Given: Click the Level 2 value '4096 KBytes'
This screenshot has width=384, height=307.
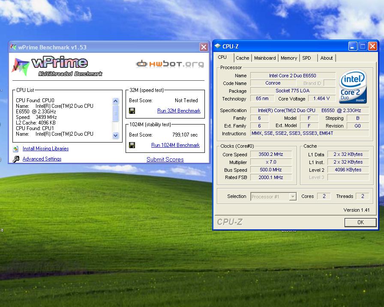Looking at the screenshot, I should pos(348,170).
